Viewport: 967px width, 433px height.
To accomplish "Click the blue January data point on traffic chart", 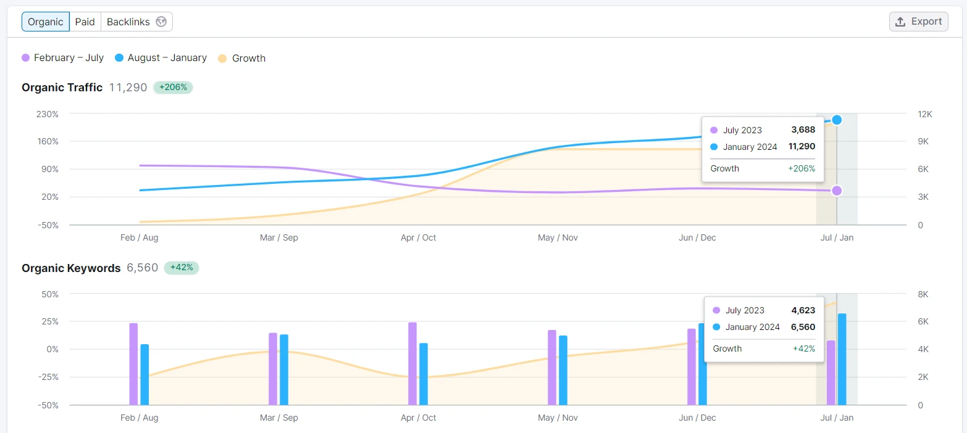I will pos(837,120).
